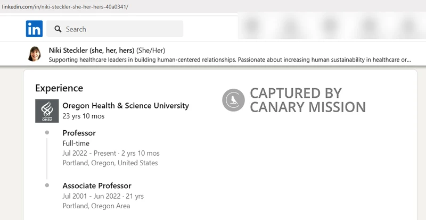This screenshot has height=220, width=426.
Task: Click the Canary Mission bird logo
Action: click(233, 100)
